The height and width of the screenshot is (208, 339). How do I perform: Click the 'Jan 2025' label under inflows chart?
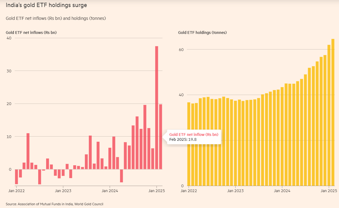tap(156, 191)
